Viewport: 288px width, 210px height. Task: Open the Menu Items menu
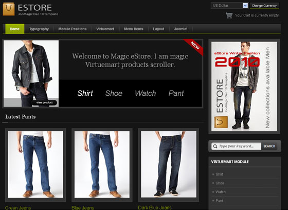[x=134, y=29]
